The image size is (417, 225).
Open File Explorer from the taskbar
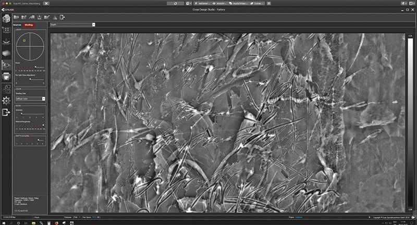(33, 223)
